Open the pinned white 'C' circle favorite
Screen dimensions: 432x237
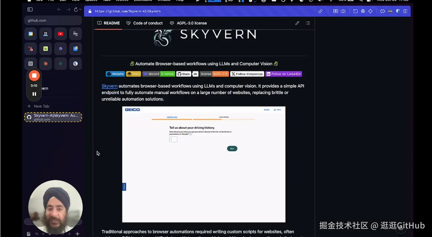point(76,64)
